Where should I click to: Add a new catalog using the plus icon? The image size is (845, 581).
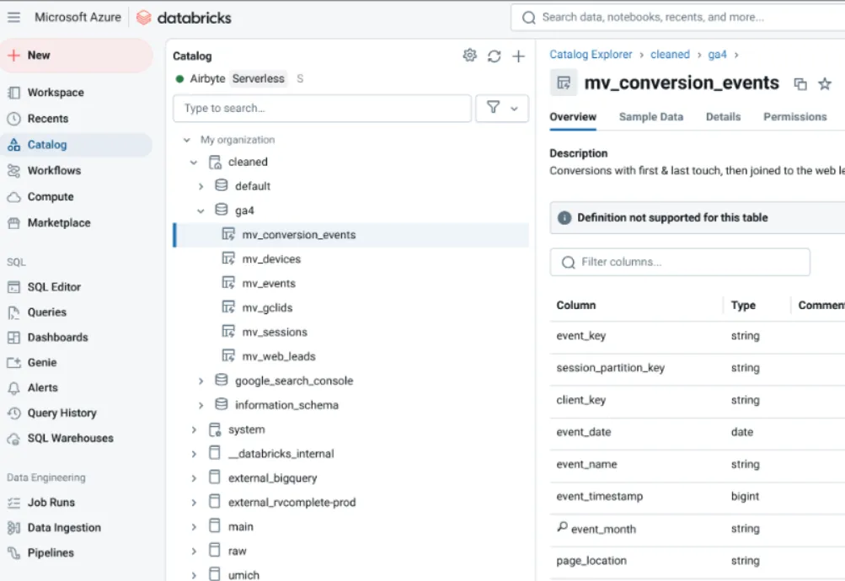click(518, 55)
